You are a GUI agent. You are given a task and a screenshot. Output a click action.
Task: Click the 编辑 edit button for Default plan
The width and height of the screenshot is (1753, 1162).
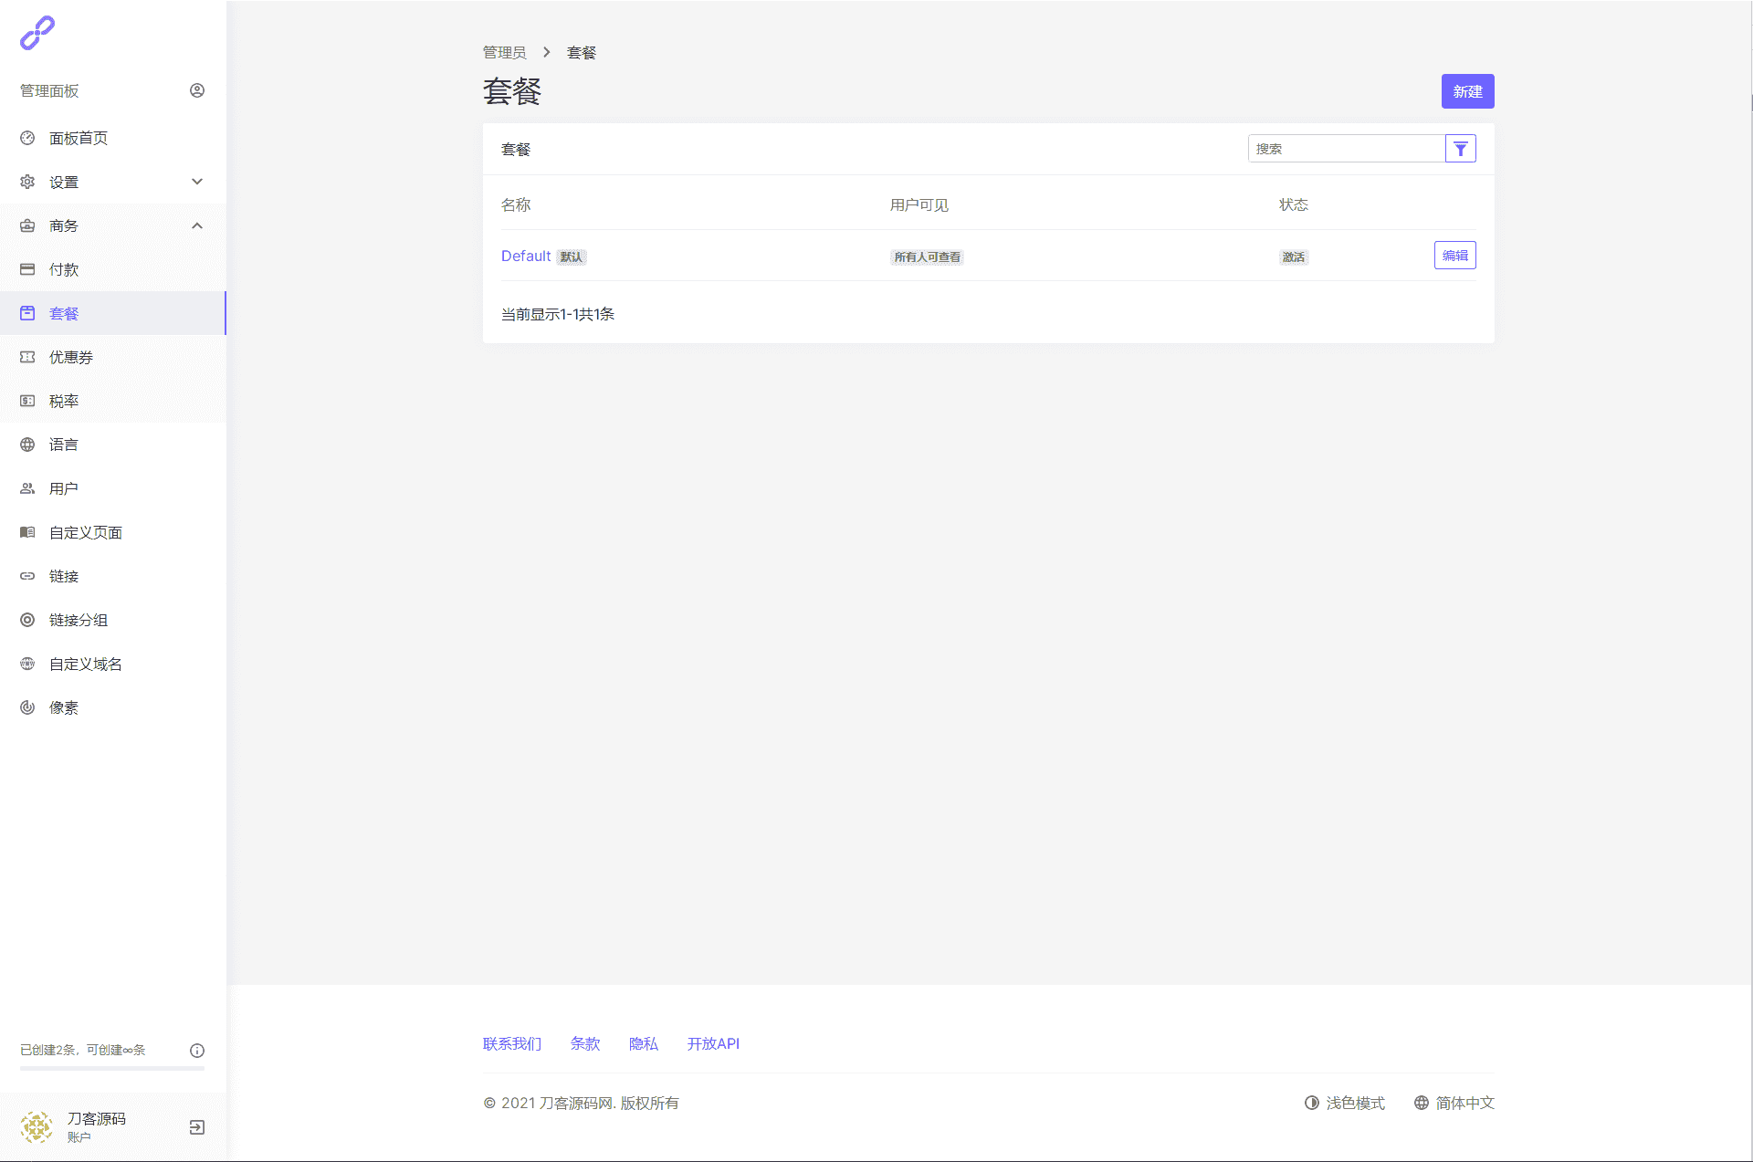[x=1454, y=256]
